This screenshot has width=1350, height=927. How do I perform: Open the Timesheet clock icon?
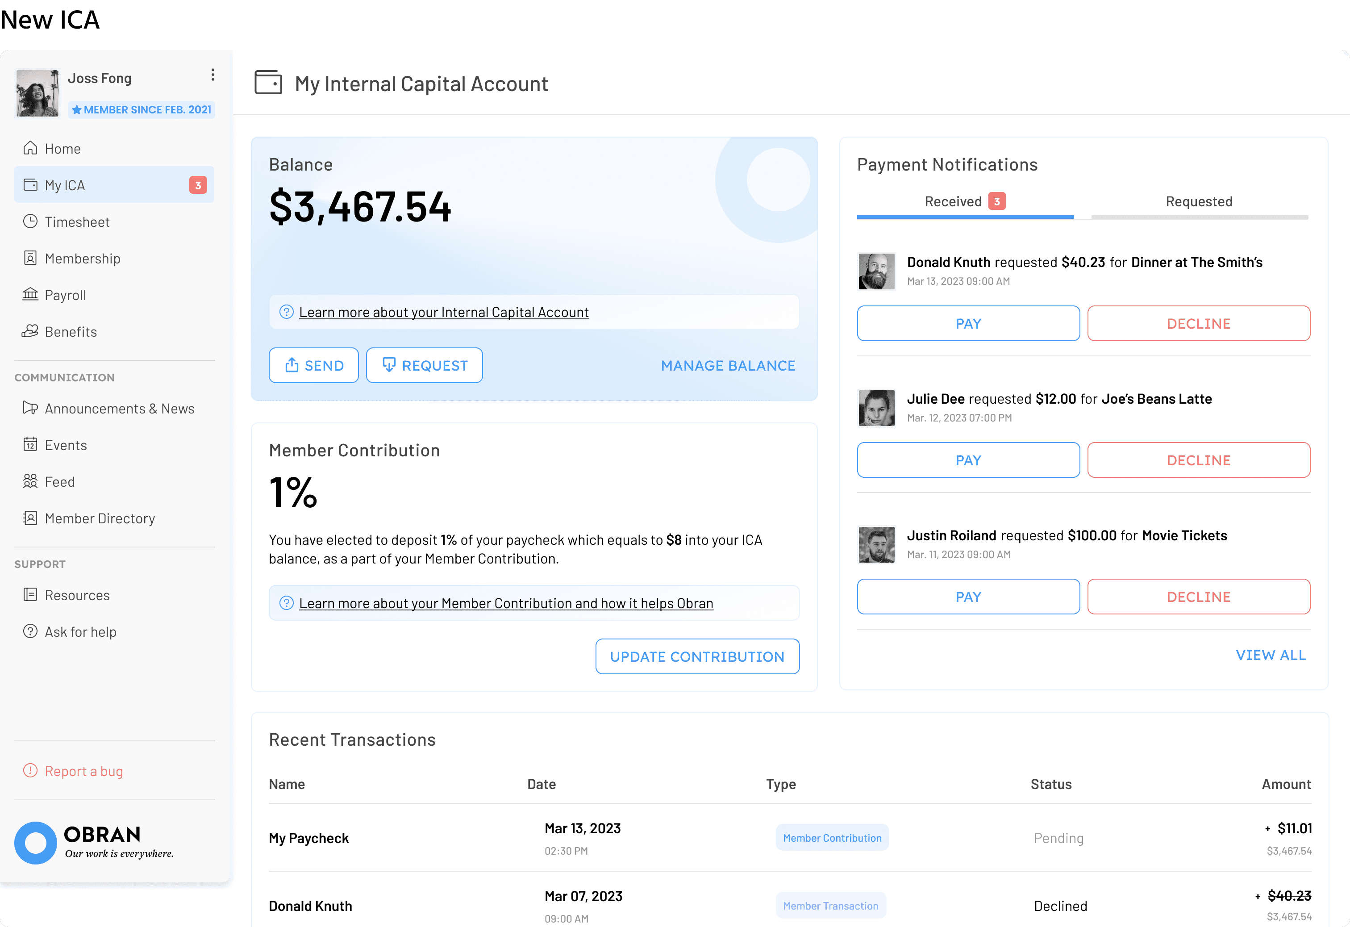click(x=30, y=221)
